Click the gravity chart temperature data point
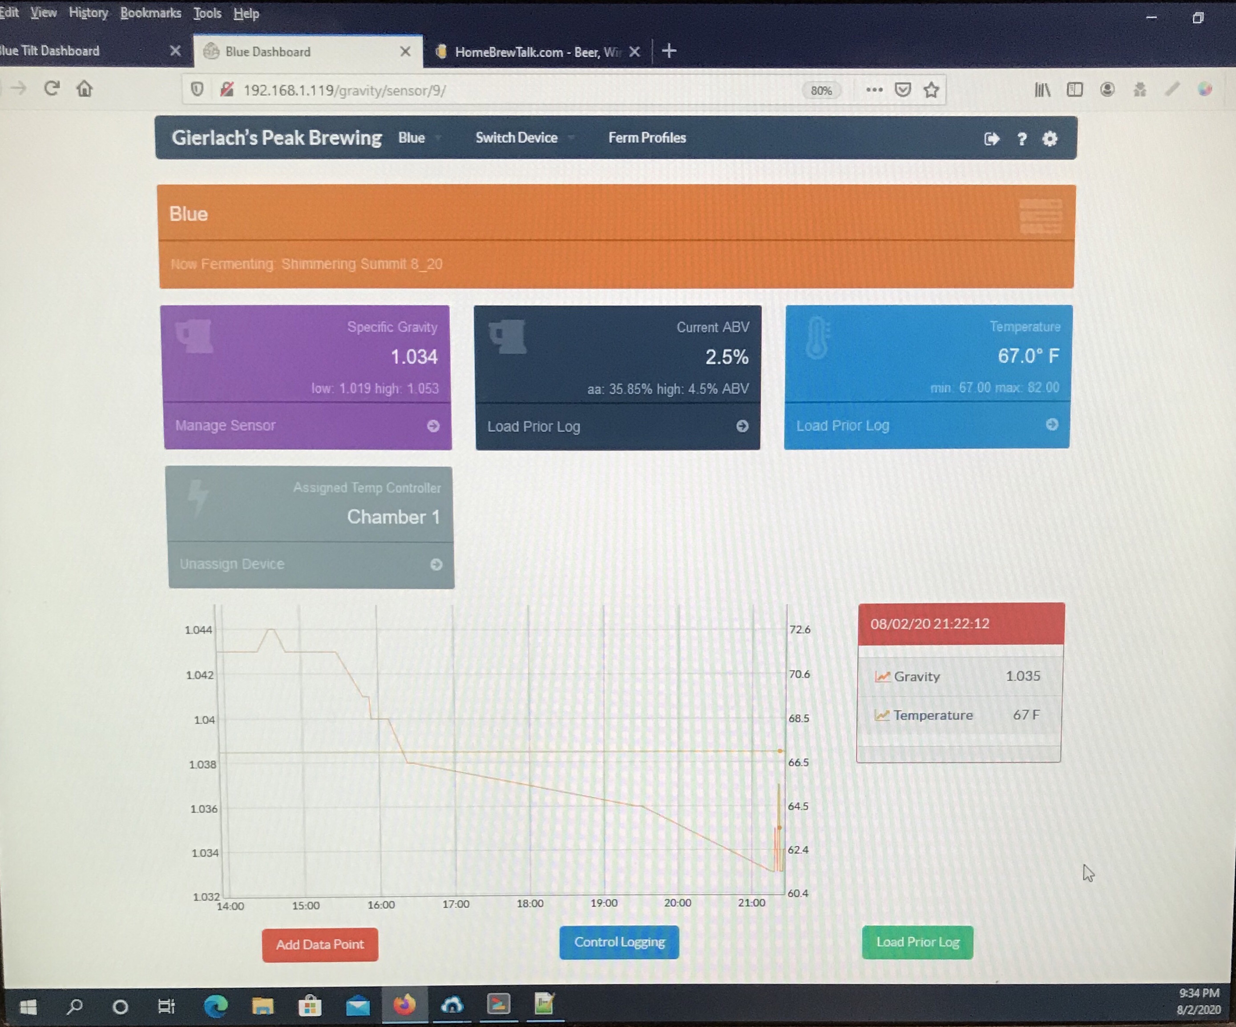Viewport: 1236px width, 1027px height. point(780,751)
